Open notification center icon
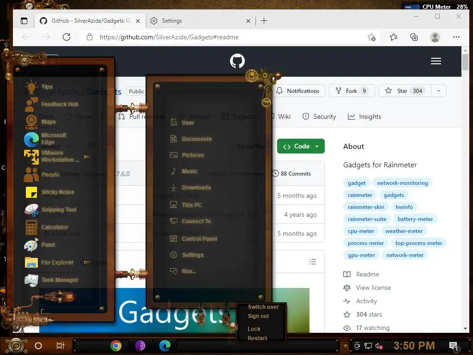 pos(454,346)
